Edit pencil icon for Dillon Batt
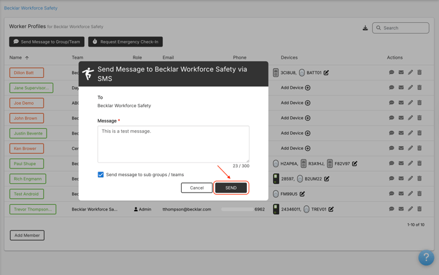 (x=410, y=72)
